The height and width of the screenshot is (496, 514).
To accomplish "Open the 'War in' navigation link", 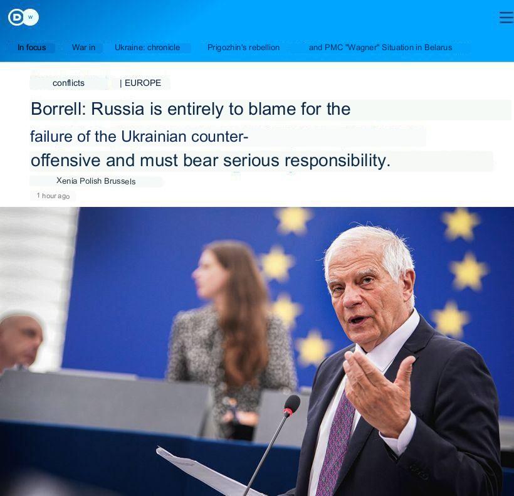I will tap(83, 48).
